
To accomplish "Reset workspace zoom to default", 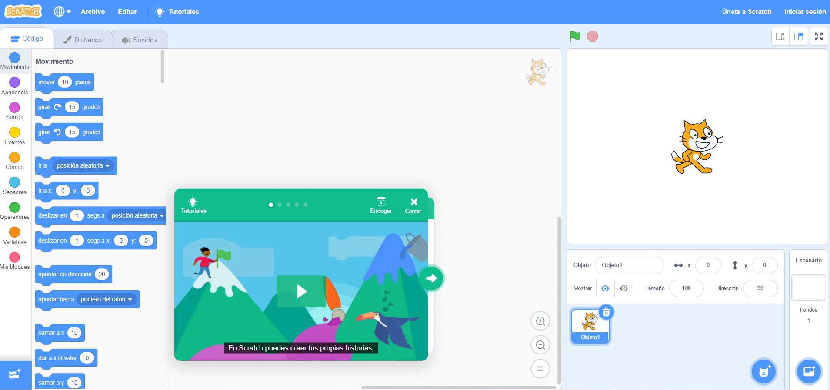I will click(x=540, y=369).
